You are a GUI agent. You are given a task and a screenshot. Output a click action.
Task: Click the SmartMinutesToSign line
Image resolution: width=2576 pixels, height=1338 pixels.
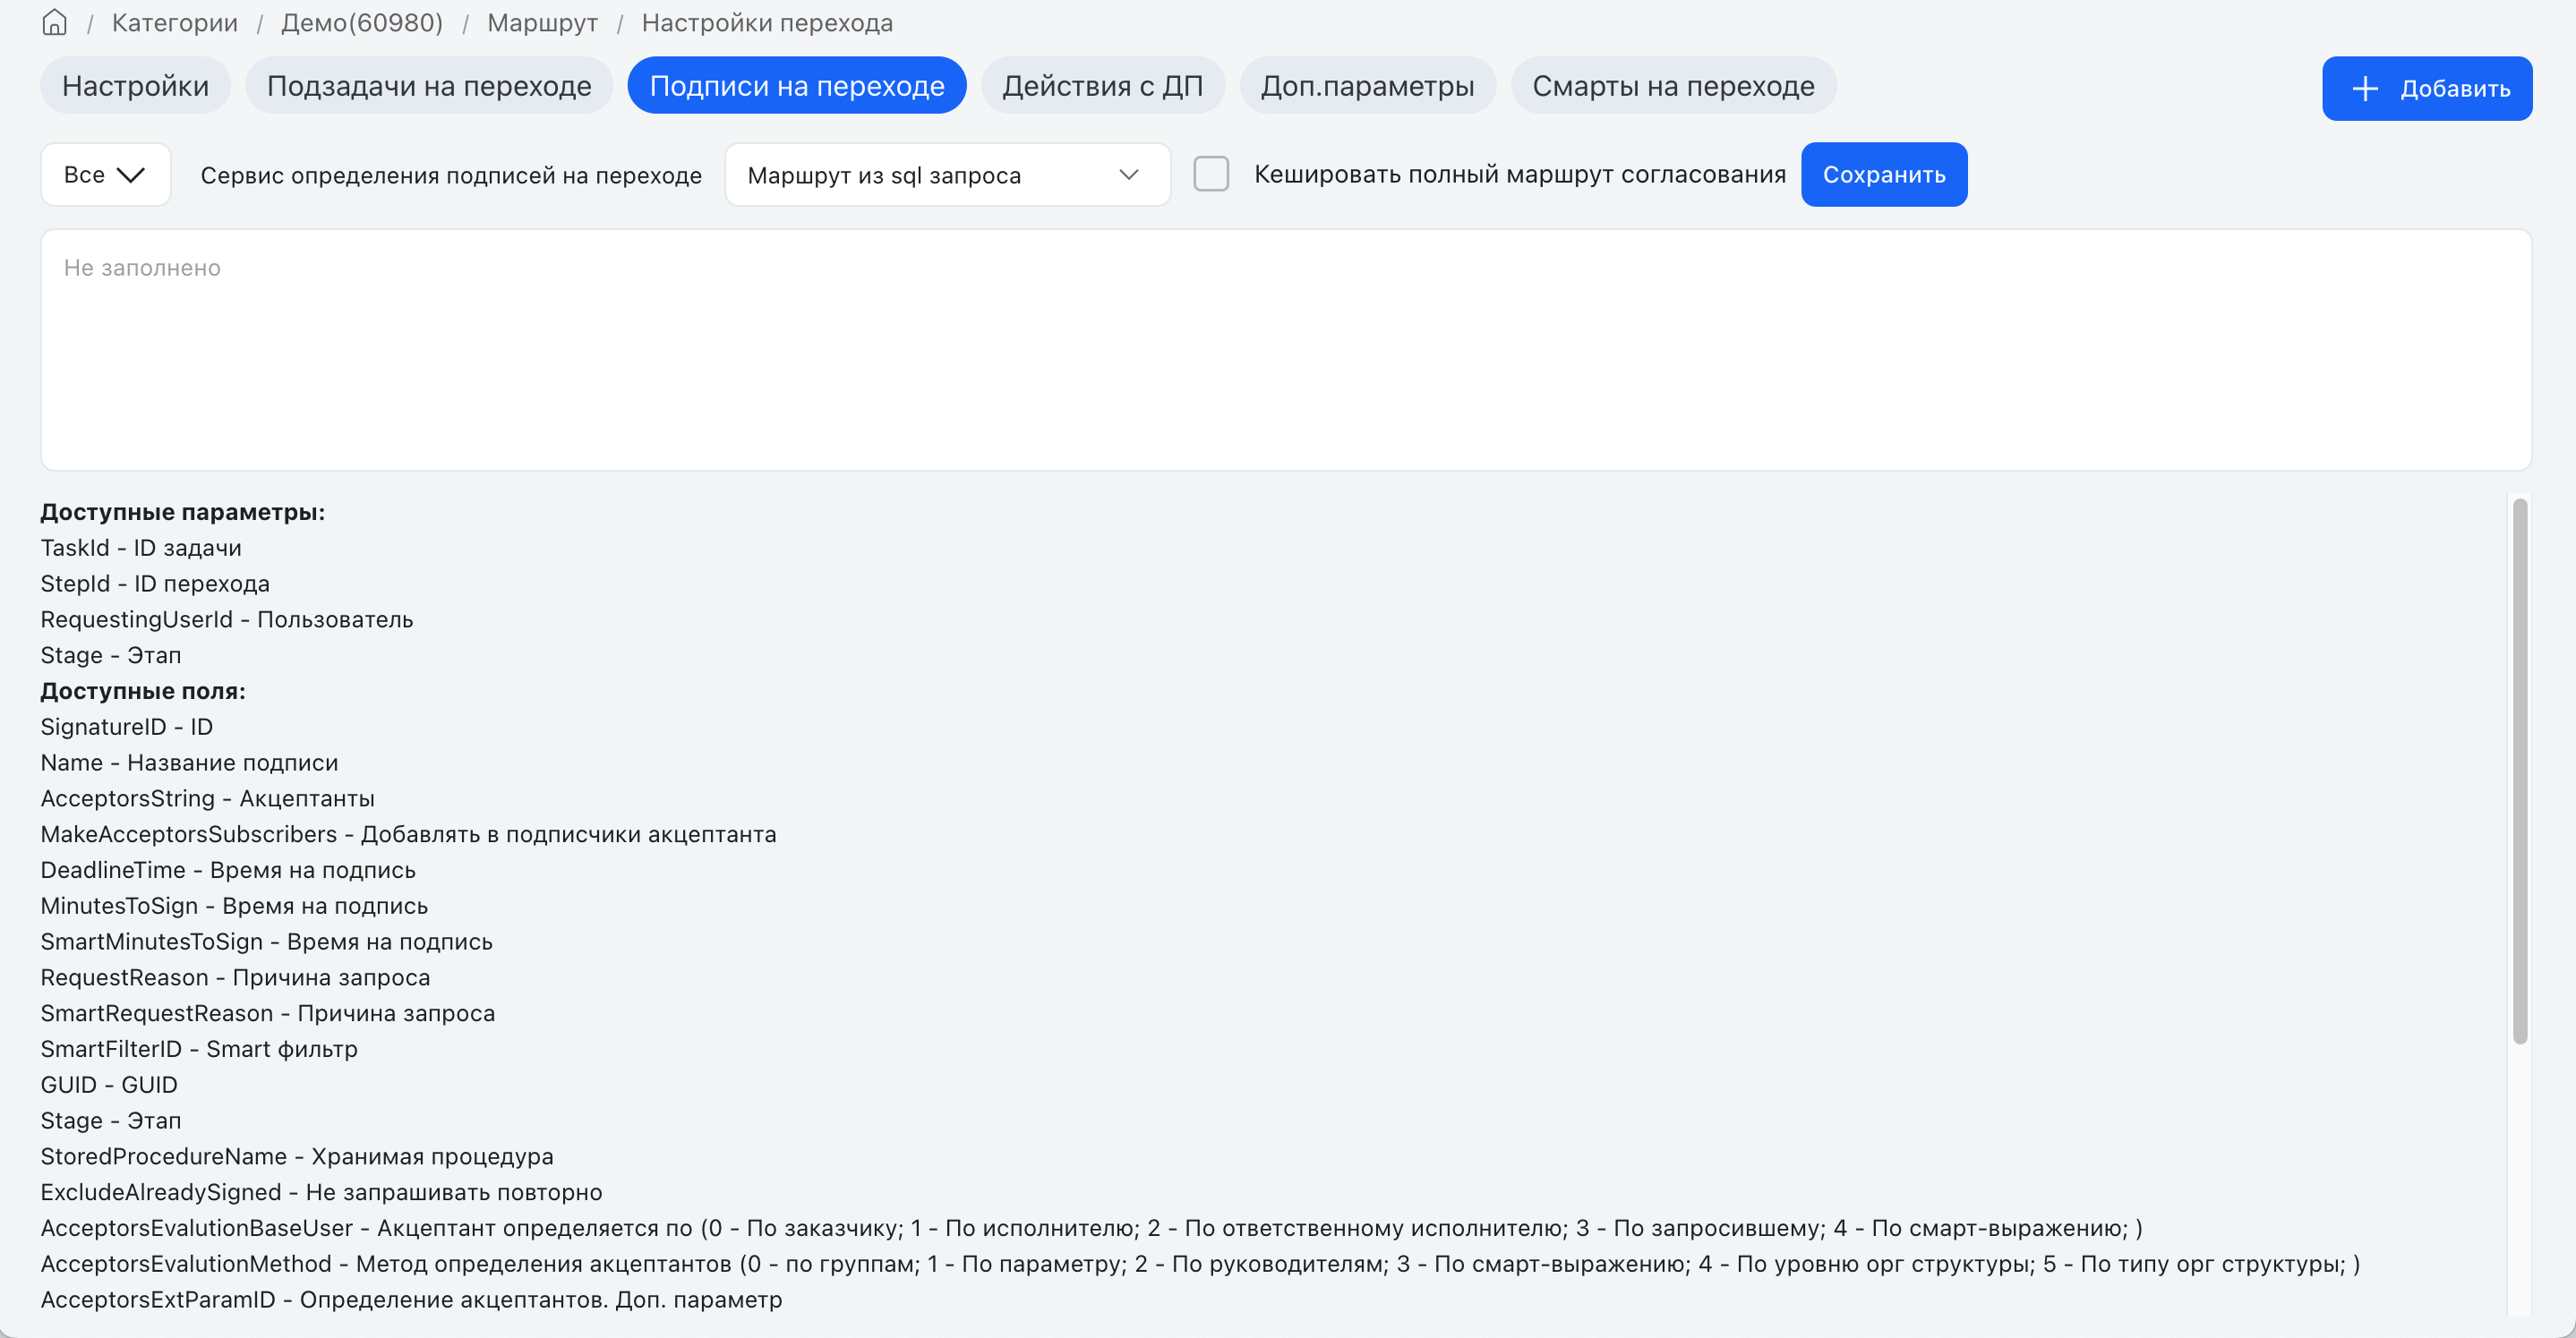[x=267, y=942]
